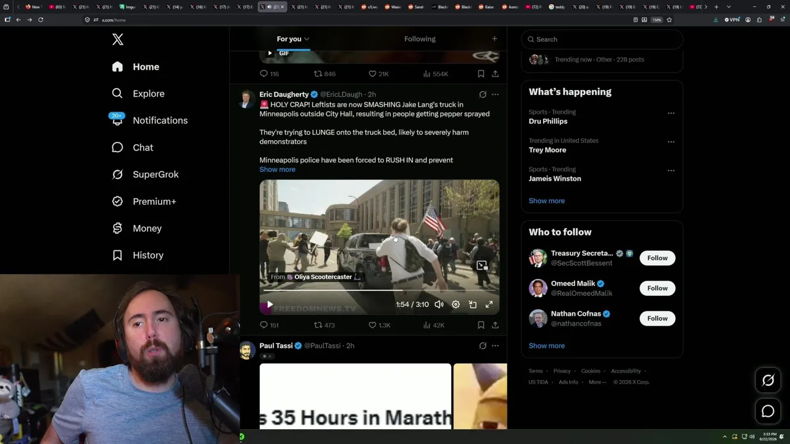Go to Home in the sidebar

tap(136, 67)
